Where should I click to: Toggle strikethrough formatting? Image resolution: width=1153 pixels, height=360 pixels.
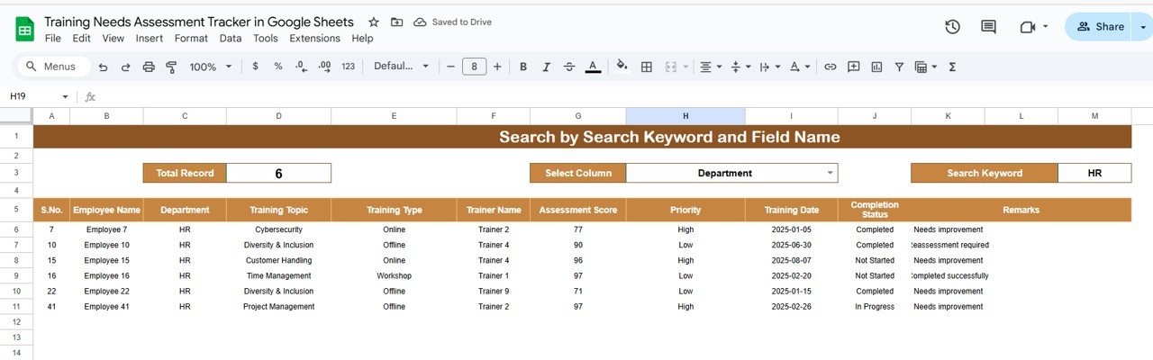pos(568,67)
